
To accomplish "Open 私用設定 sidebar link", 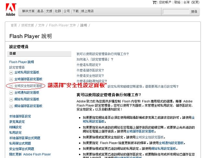I will pos(15,133).
